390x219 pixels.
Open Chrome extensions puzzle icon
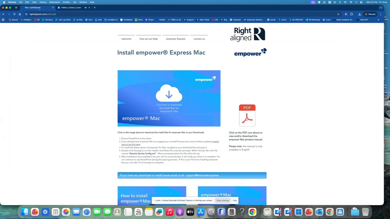click(352, 14)
